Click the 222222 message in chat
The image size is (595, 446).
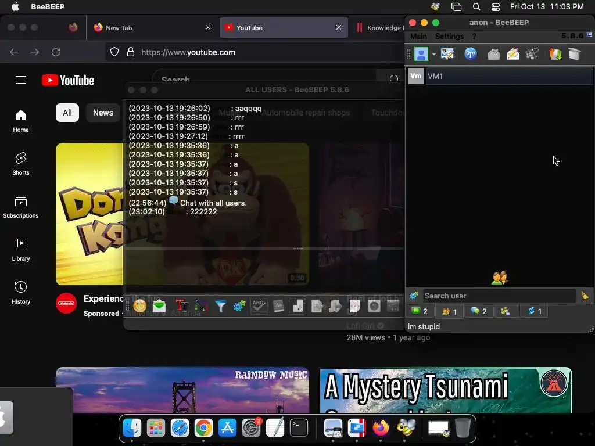pos(203,211)
